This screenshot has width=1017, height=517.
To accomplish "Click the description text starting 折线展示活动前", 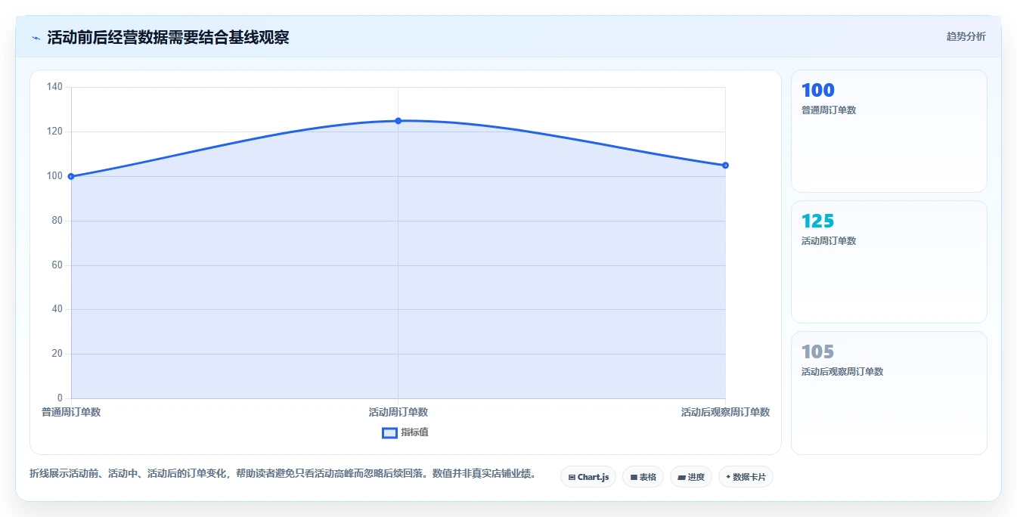I will pos(283,474).
